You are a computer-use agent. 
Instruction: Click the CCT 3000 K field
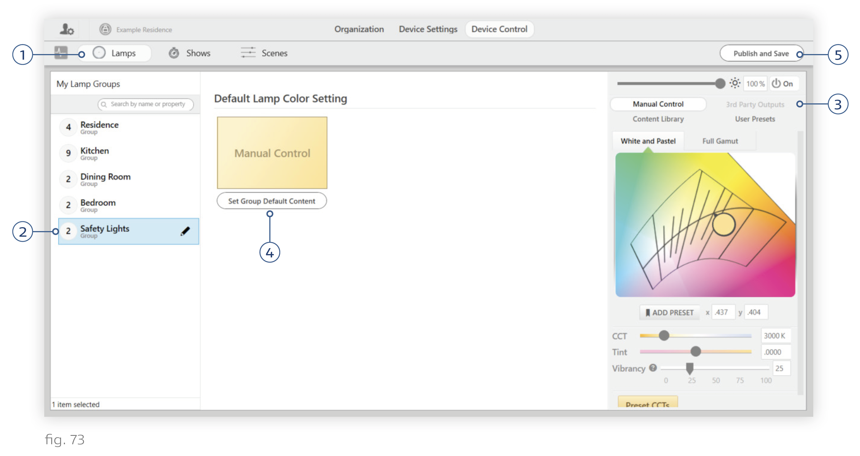775,335
